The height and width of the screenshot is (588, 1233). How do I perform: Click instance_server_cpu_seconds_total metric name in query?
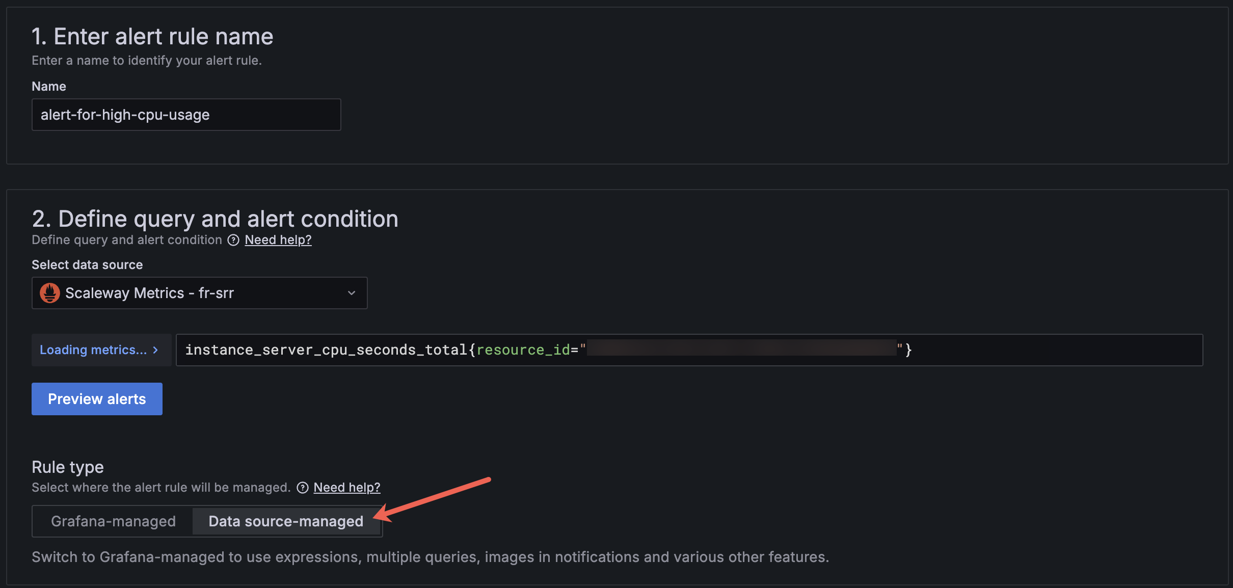point(326,350)
